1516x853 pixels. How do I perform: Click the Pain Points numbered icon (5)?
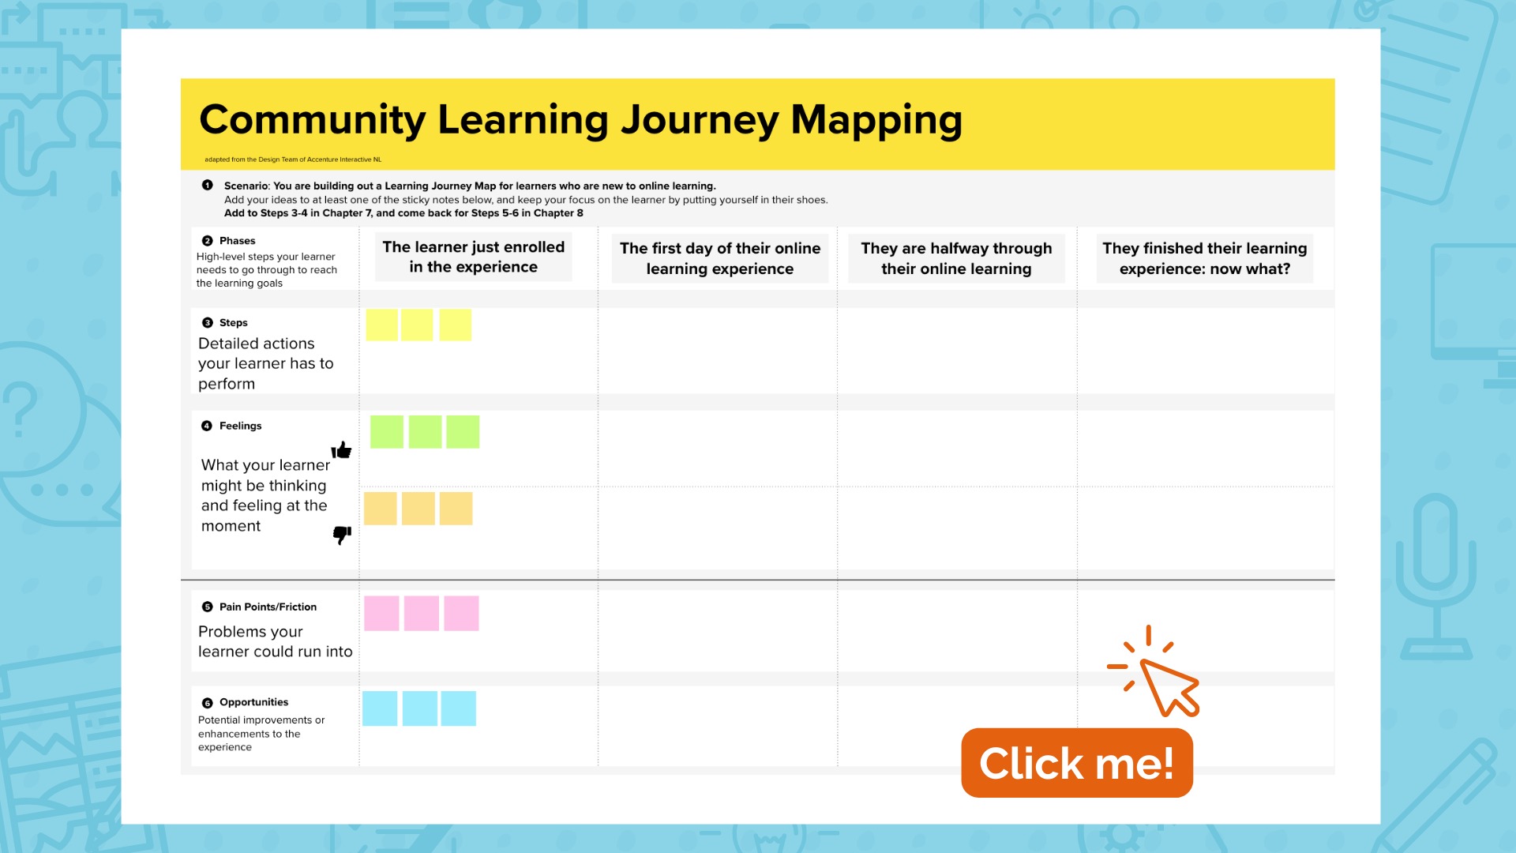pos(206,607)
